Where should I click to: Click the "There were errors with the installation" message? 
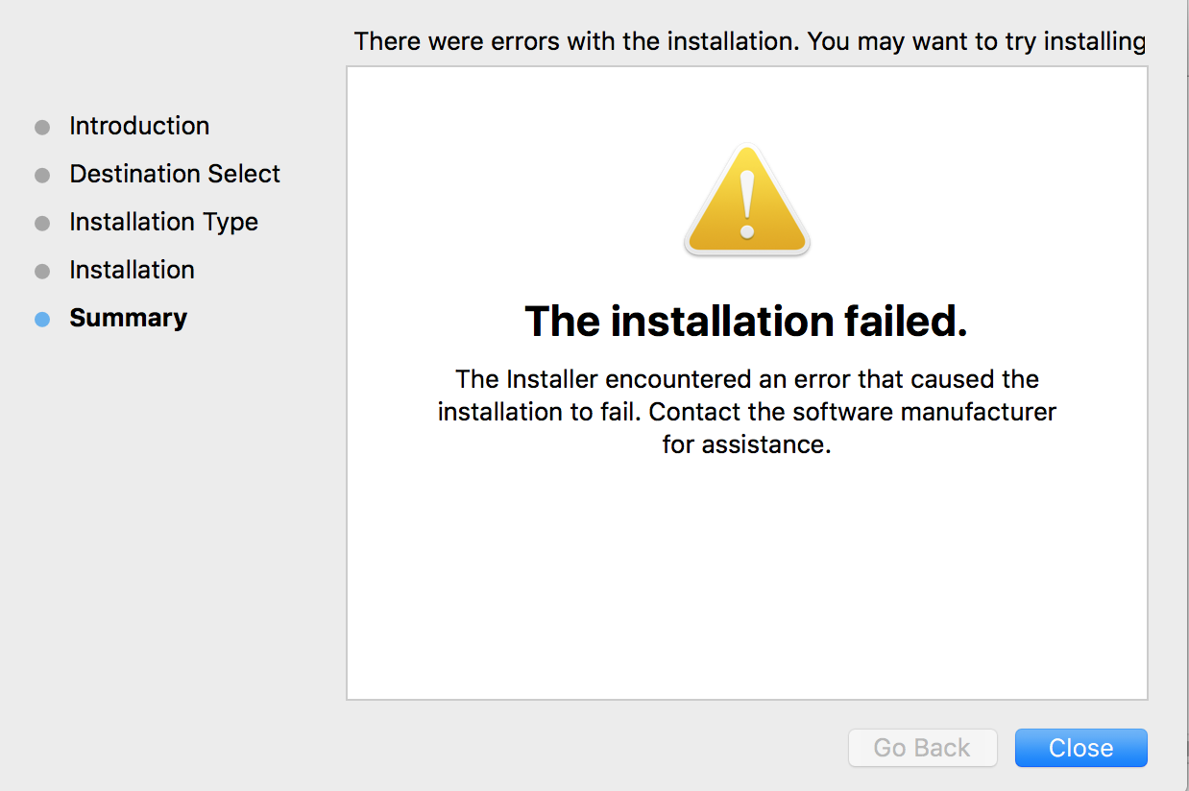pyautogui.click(x=749, y=42)
